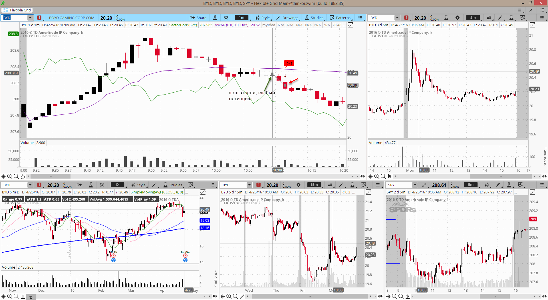Click the pin icon in the top-right corner
Screen dimensions: 548x300
(531, 10)
